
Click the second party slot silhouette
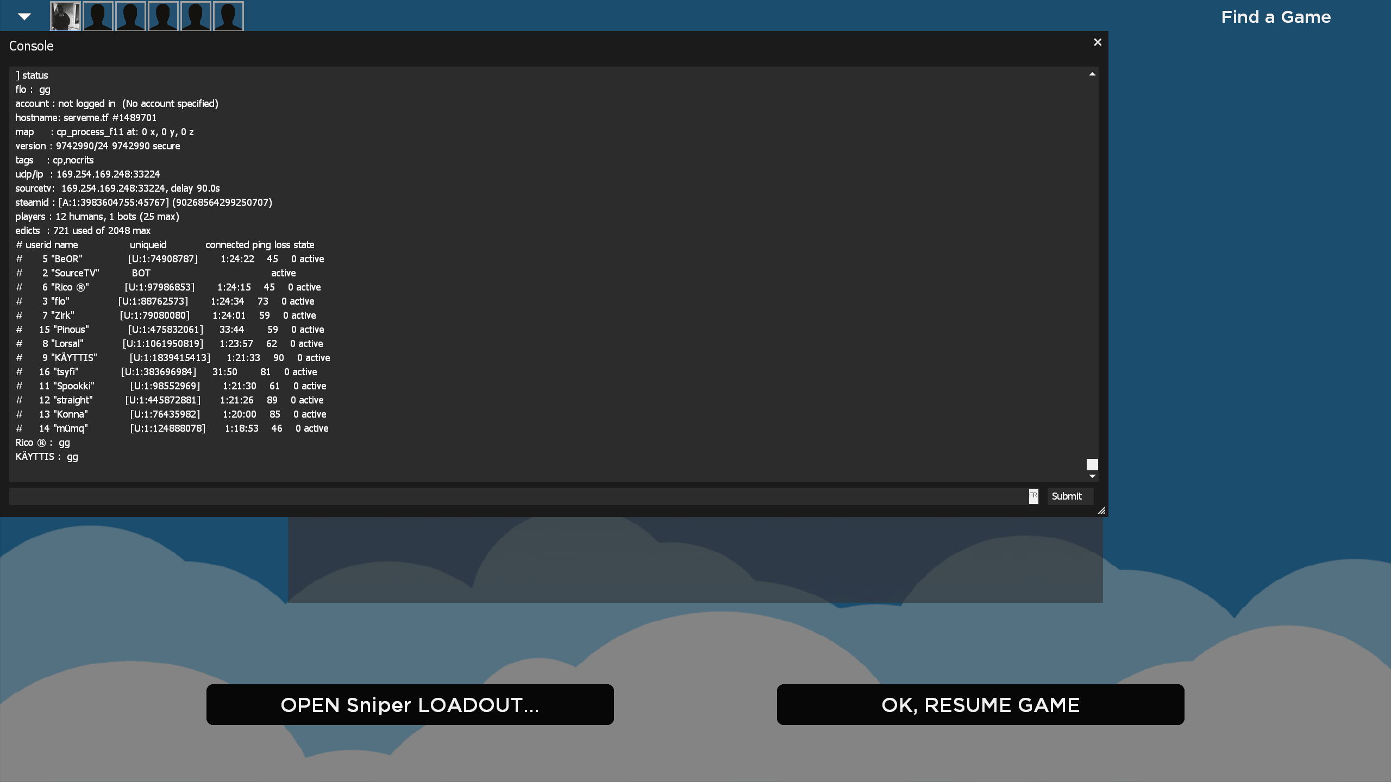click(x=98, y=16)
